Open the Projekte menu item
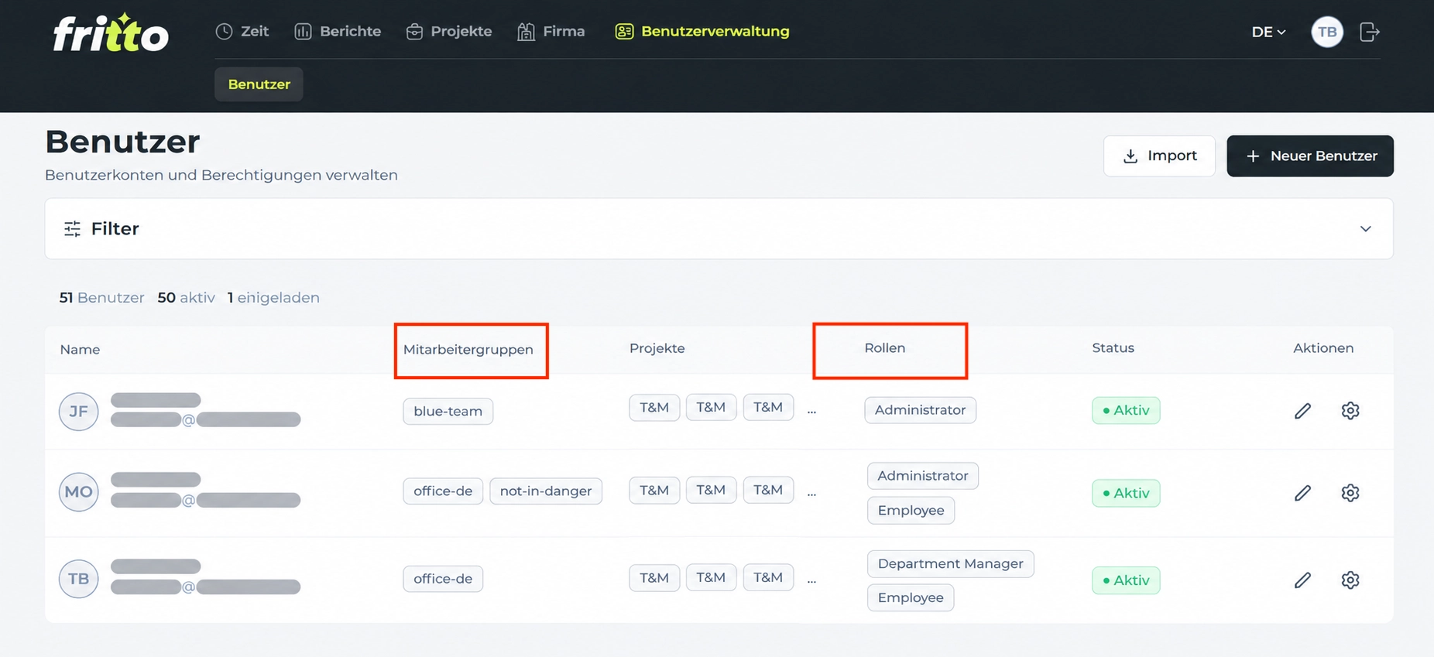This screenshot has width=1434, height=657. [x=449, y=32]
